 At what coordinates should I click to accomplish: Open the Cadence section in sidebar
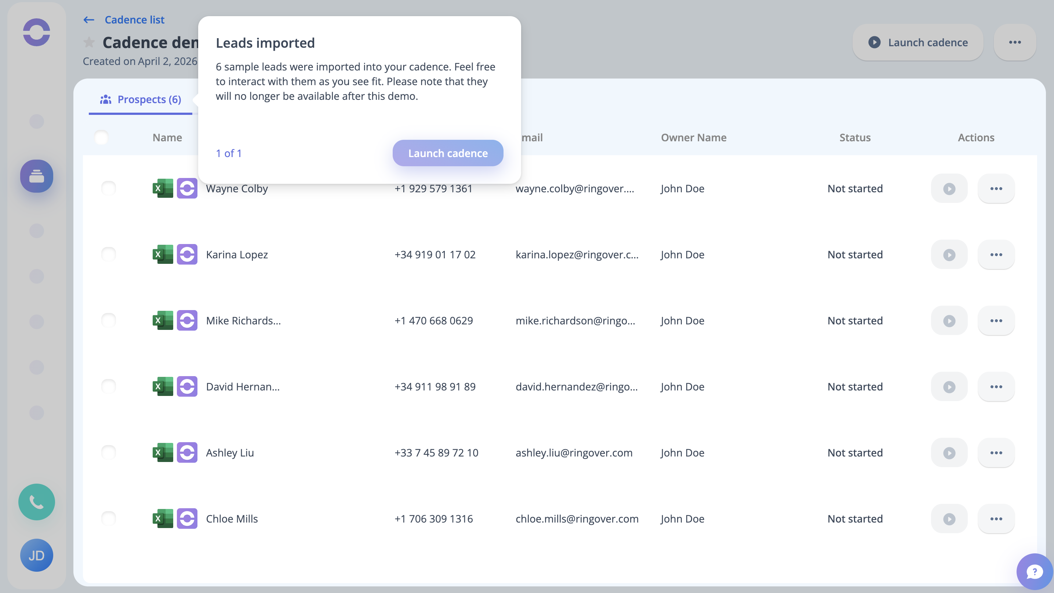click(36, 176)
